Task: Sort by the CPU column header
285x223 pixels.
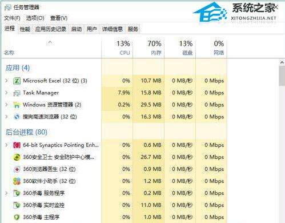Action: pyautogui.click(x=117, y=48)
